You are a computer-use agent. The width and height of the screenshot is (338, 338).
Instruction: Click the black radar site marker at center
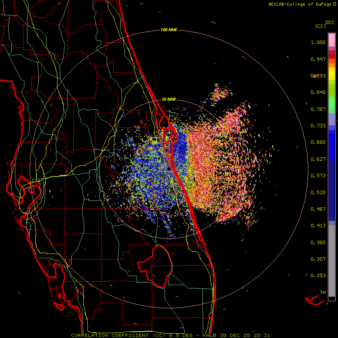169,169
